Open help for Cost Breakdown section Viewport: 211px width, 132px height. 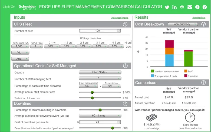204,24
